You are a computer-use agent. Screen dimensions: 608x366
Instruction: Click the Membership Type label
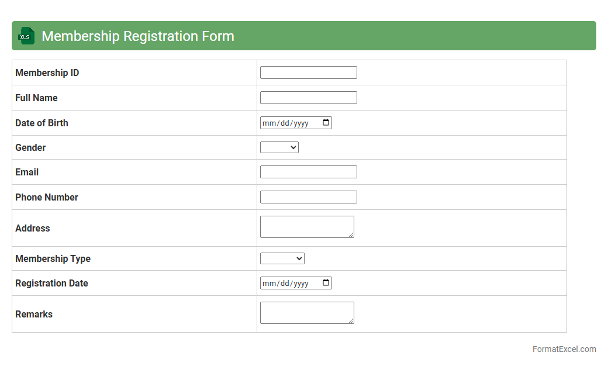[x=53, y=258]
